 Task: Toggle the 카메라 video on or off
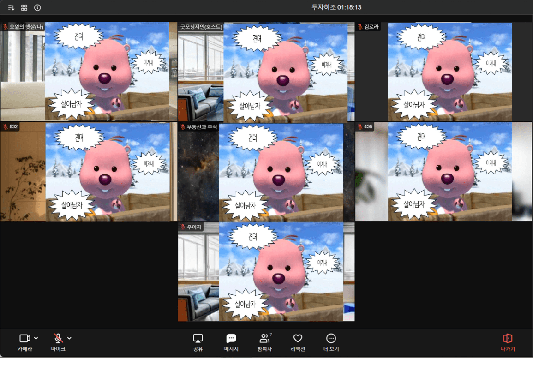[24, 342]
